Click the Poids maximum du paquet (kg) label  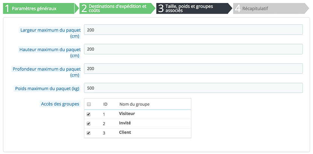(47, 88)
